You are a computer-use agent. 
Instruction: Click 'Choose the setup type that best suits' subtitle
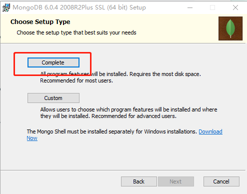pyautogui.click(x=76, y=32)
